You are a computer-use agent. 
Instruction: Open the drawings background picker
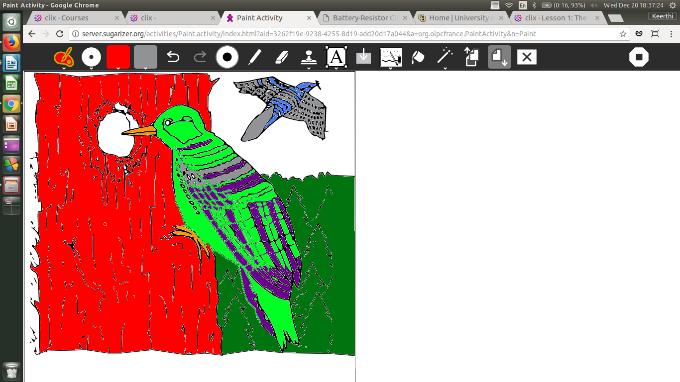tap(391, 57)
